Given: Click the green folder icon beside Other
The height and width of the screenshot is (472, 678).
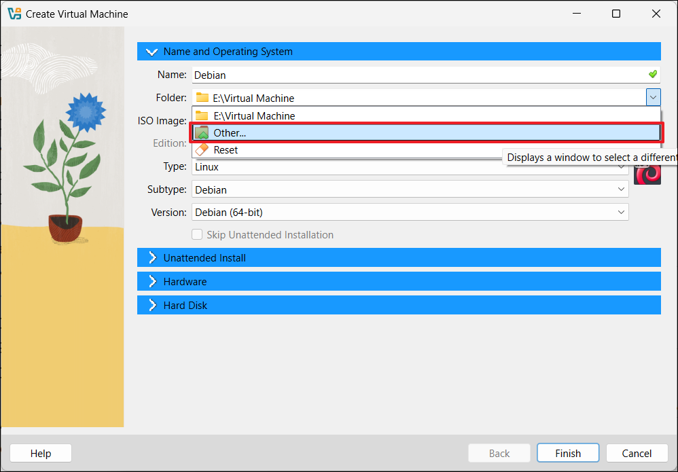Looking at the screenshot, I should 202,133.
